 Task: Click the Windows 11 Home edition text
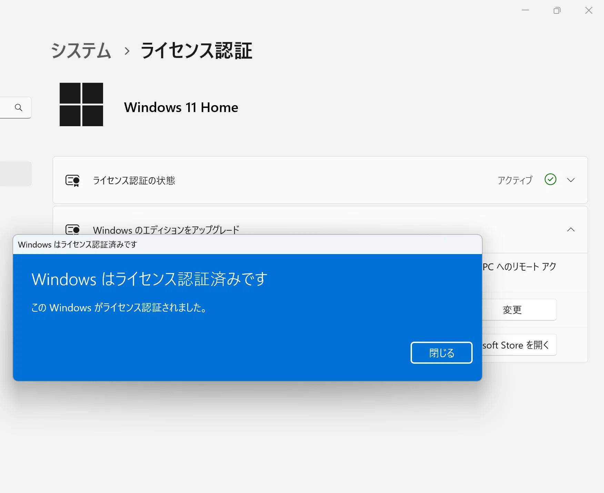[181, 107]
